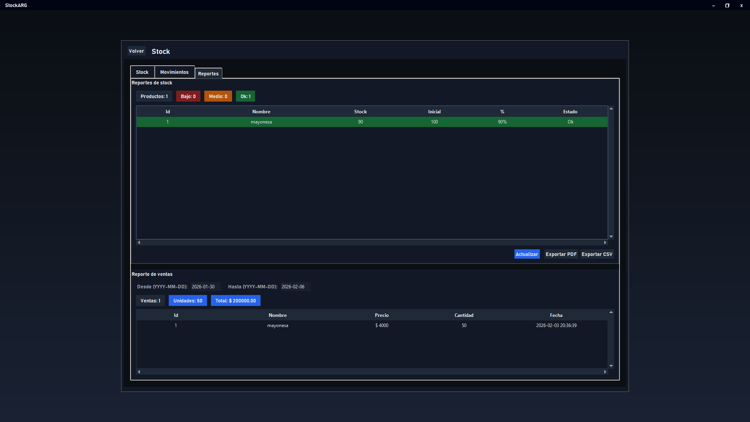Select mayonesa sale row in ventas table
750x422 pixels.
[278, 325]
